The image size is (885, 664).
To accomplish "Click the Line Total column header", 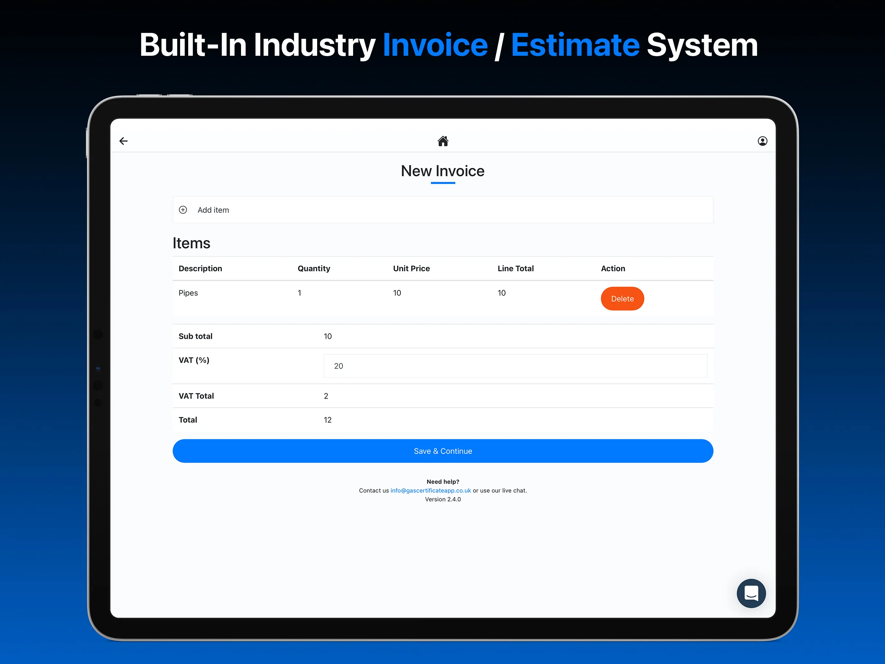I will [x=515, y=268].
